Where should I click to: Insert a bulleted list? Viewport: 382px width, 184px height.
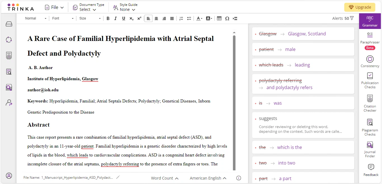(x=189, y=19)
